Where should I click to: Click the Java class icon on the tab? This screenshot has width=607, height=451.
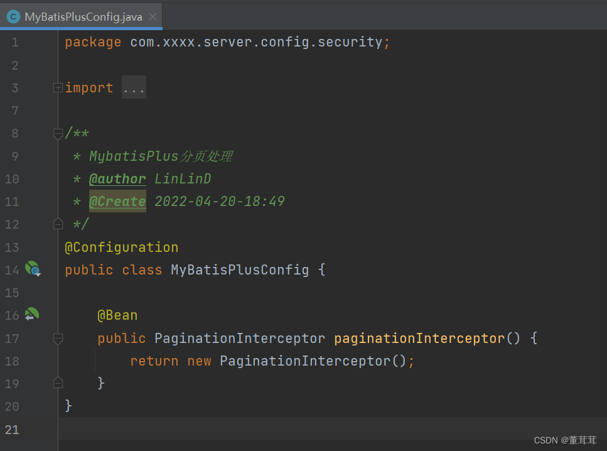click(14, 17)
